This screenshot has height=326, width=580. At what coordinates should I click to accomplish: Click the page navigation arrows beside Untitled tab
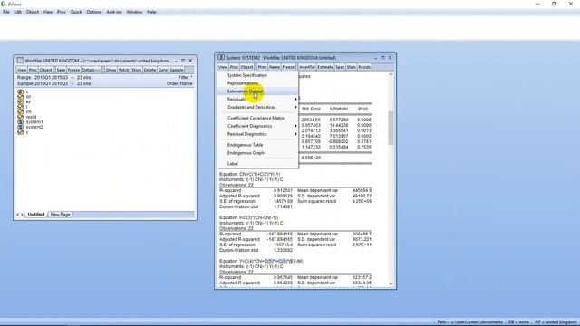click(20, 215)
